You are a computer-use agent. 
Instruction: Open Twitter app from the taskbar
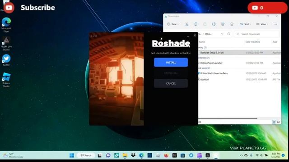191,155
